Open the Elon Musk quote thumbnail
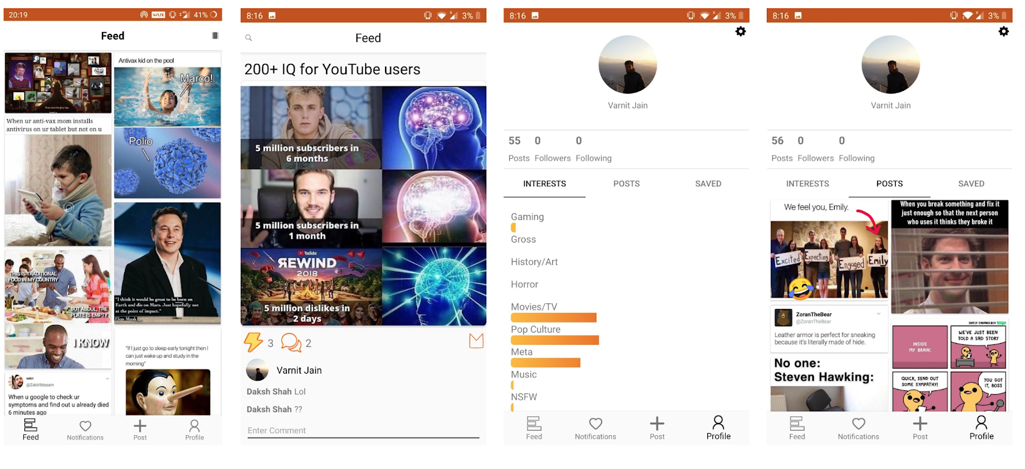 pos(167,262)
